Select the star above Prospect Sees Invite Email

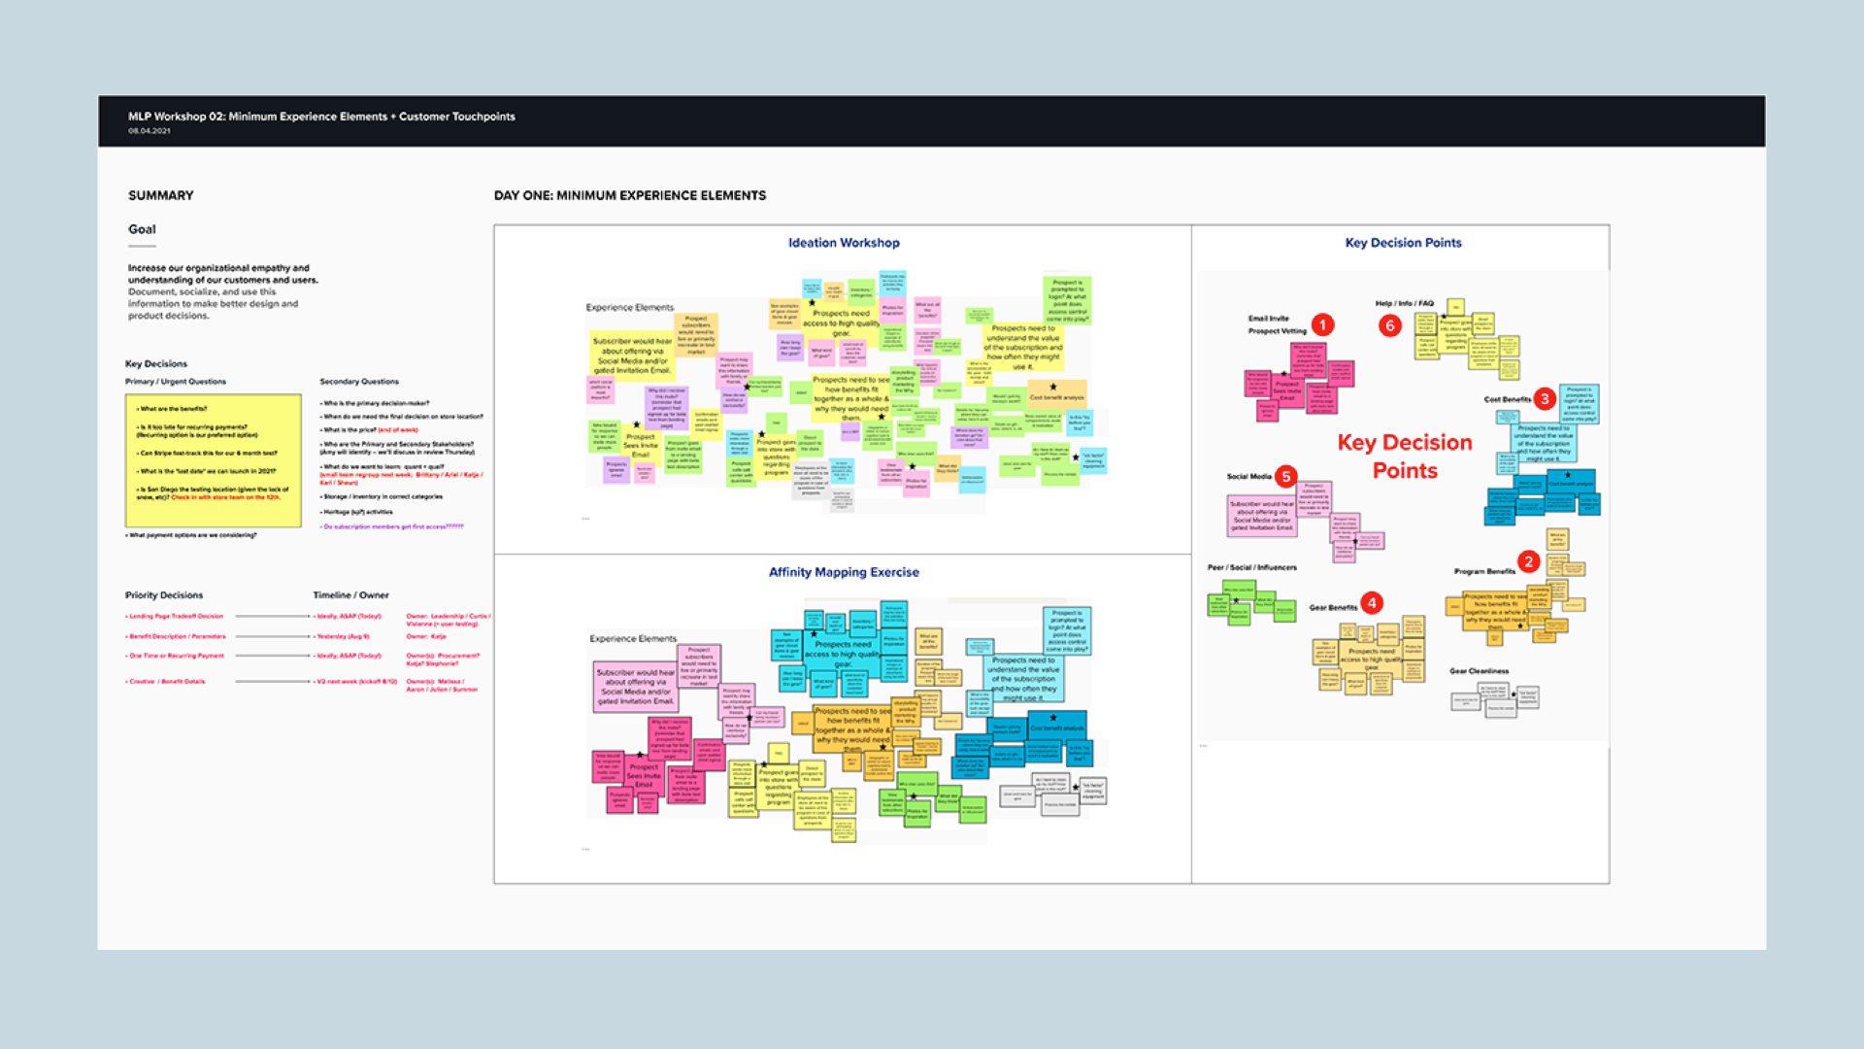click(1284, 373)
